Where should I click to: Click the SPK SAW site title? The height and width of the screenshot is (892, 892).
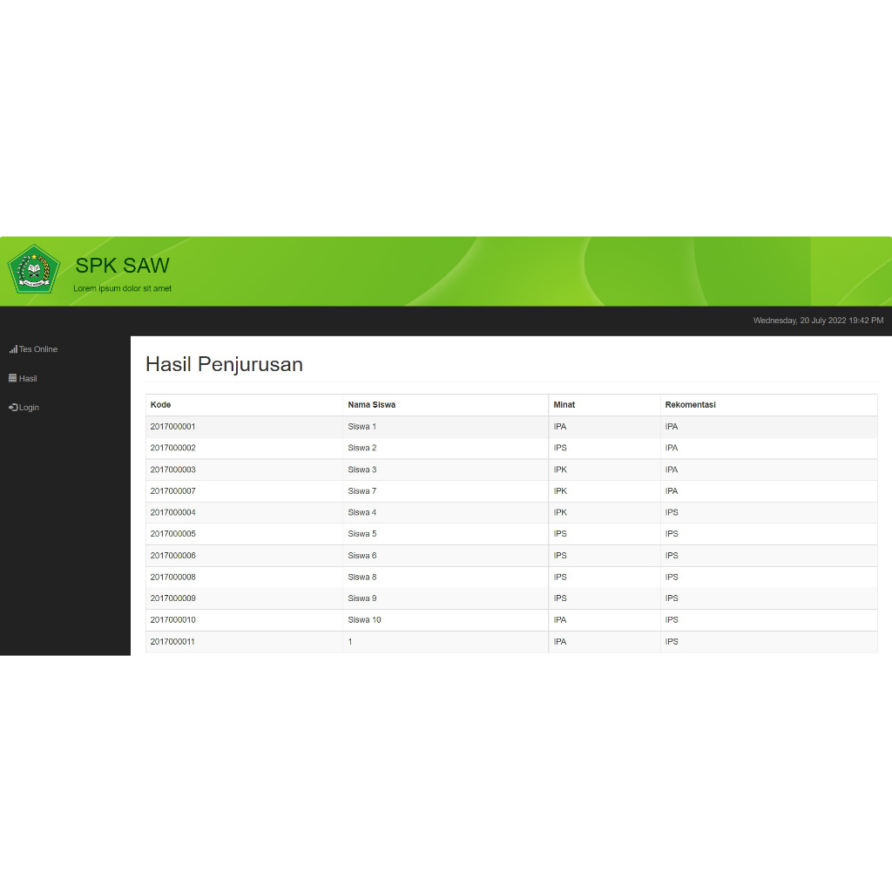coord(122,266)
